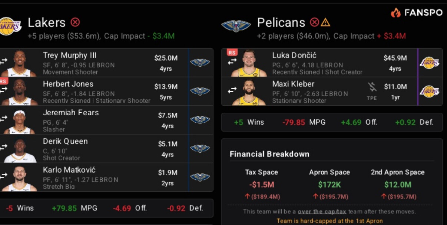Click the Tax Space value -$1.5M
Viewport: 447px width, 225px height.
click(x=261, y=185)
